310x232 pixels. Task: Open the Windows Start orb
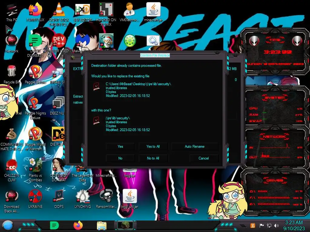[x=8, y=225]
